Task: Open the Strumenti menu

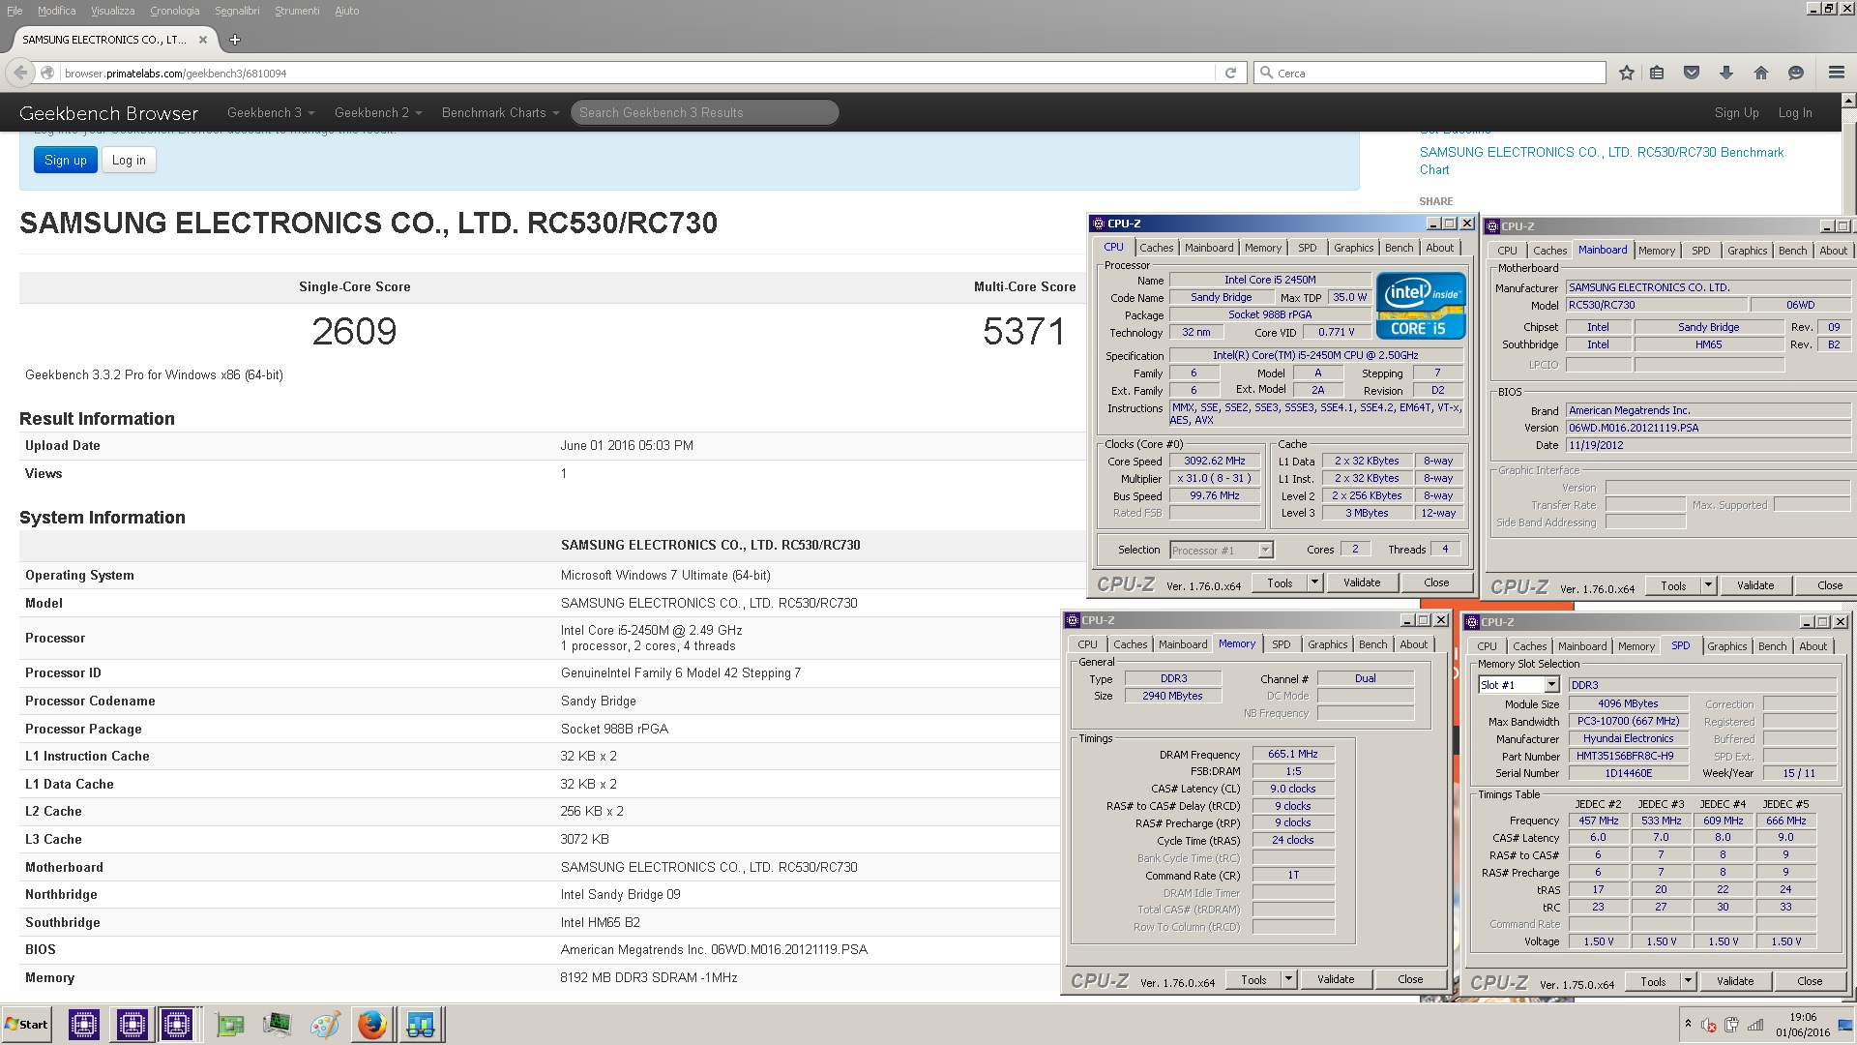Action: (x=297, y=11)
